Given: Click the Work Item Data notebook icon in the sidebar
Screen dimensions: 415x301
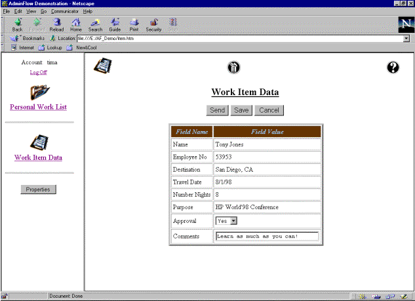Looking at the screenshot, I should click(x=38, y=142).
